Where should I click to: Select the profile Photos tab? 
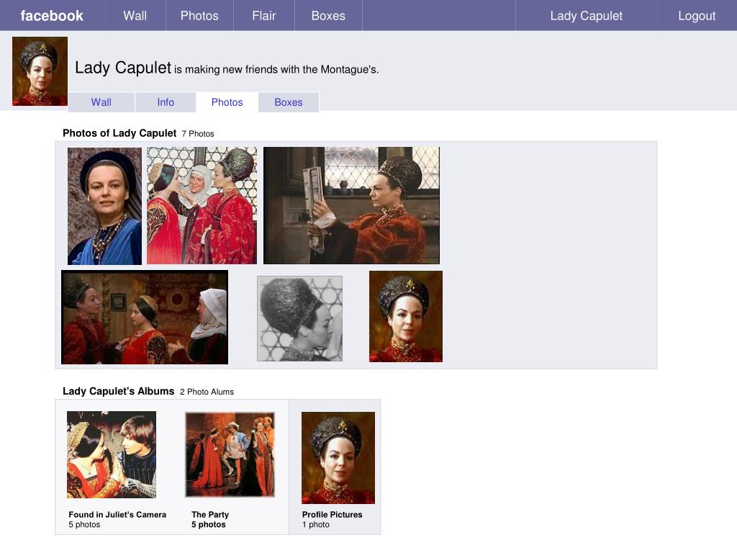pos(227,102)
